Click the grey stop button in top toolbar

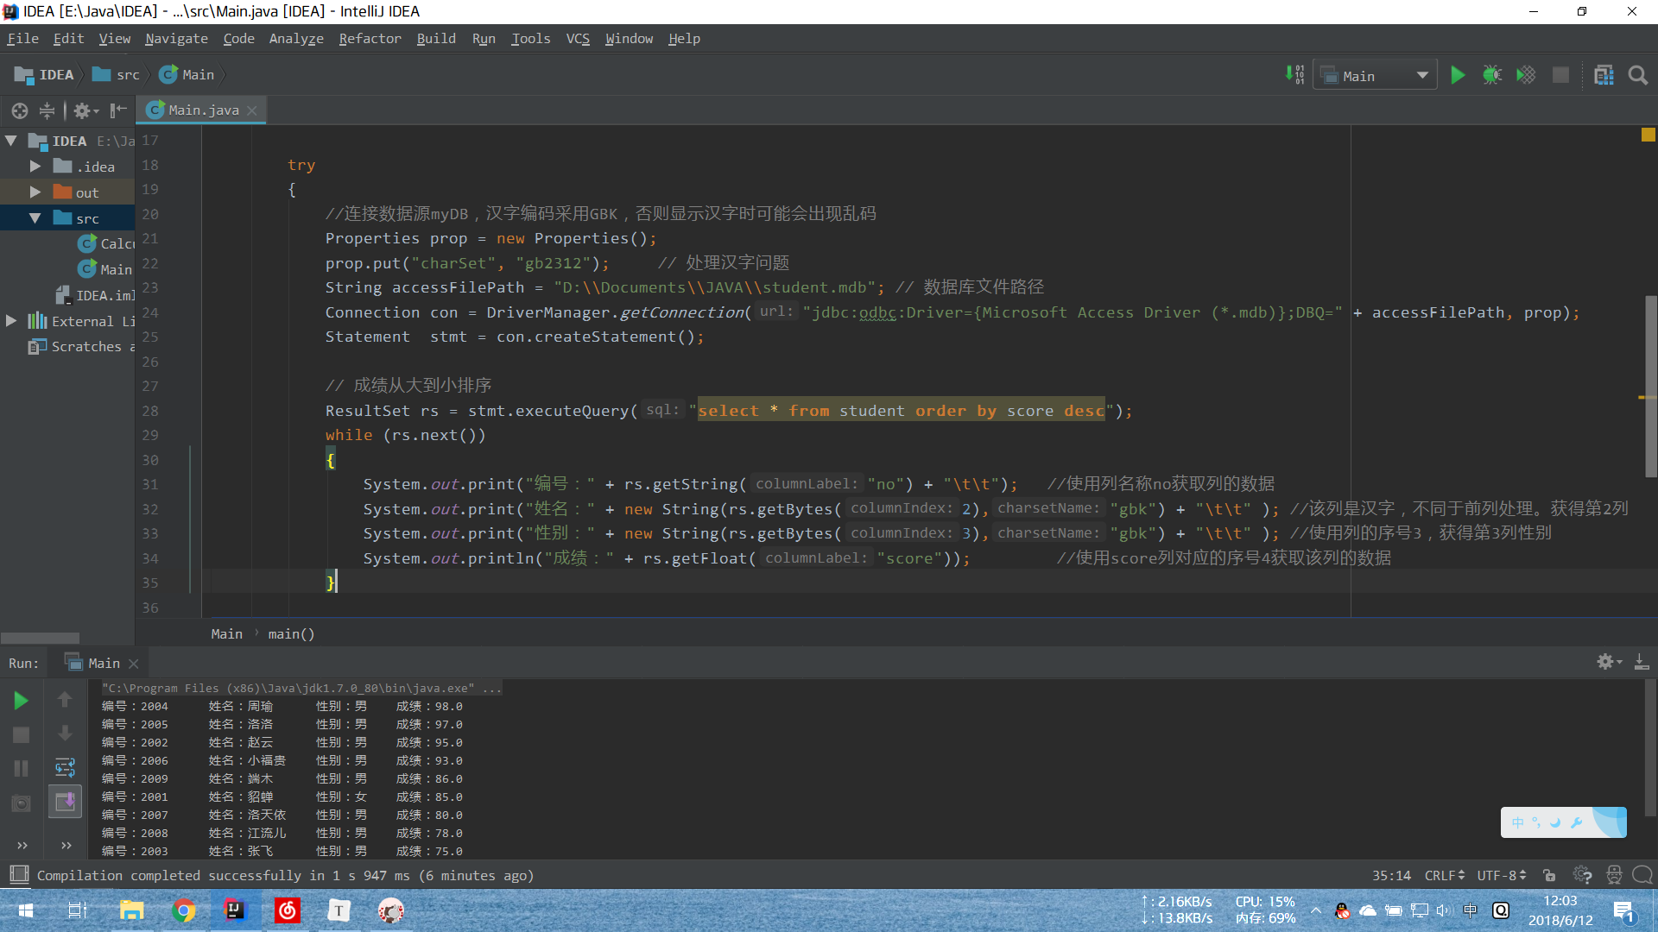click(1560, 75)
